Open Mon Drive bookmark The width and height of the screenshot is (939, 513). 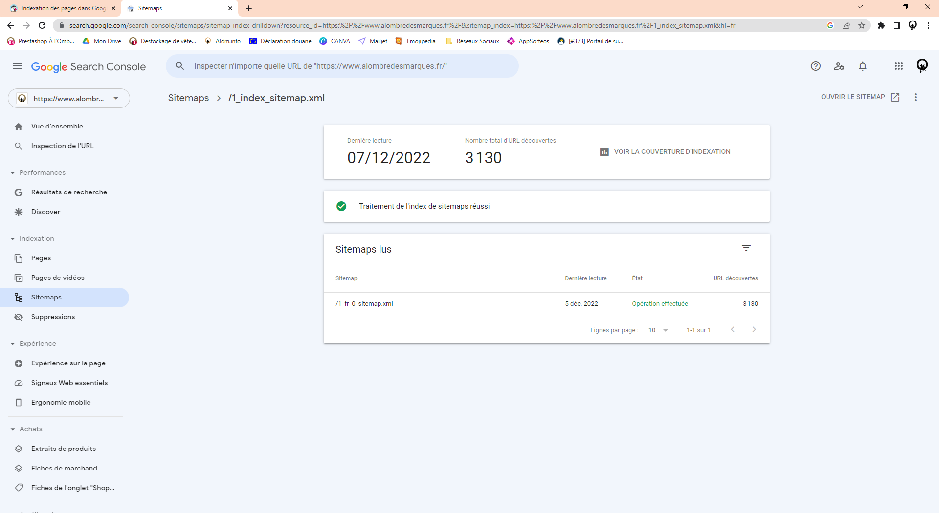102,41
